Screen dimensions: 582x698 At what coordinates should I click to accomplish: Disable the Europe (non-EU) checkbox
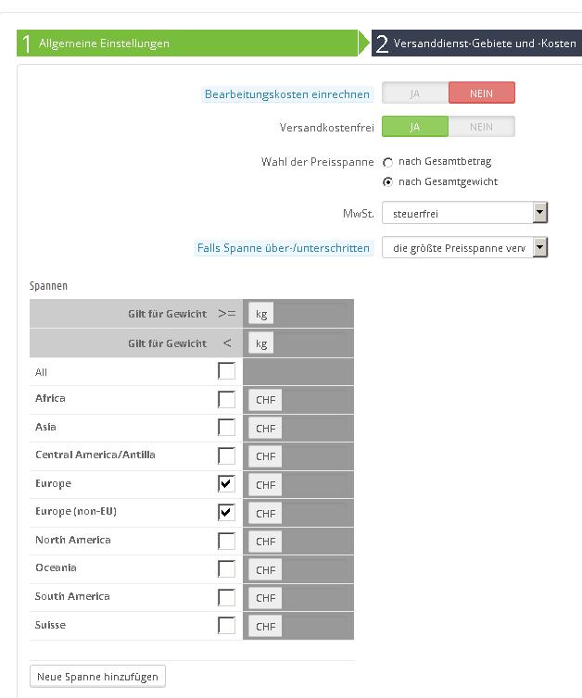pos(226,512)
